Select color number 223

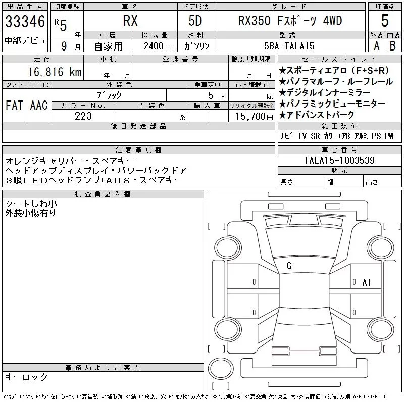83,116
